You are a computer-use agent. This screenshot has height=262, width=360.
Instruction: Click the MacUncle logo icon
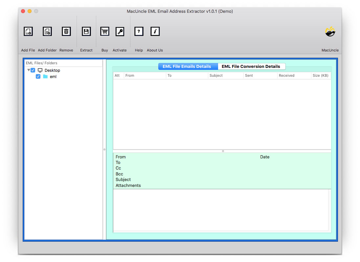coord(330,31)
